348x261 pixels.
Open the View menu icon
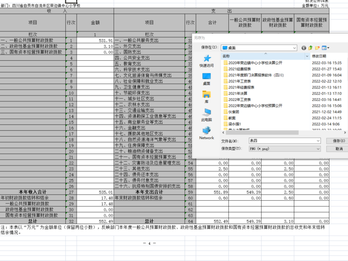325,48
